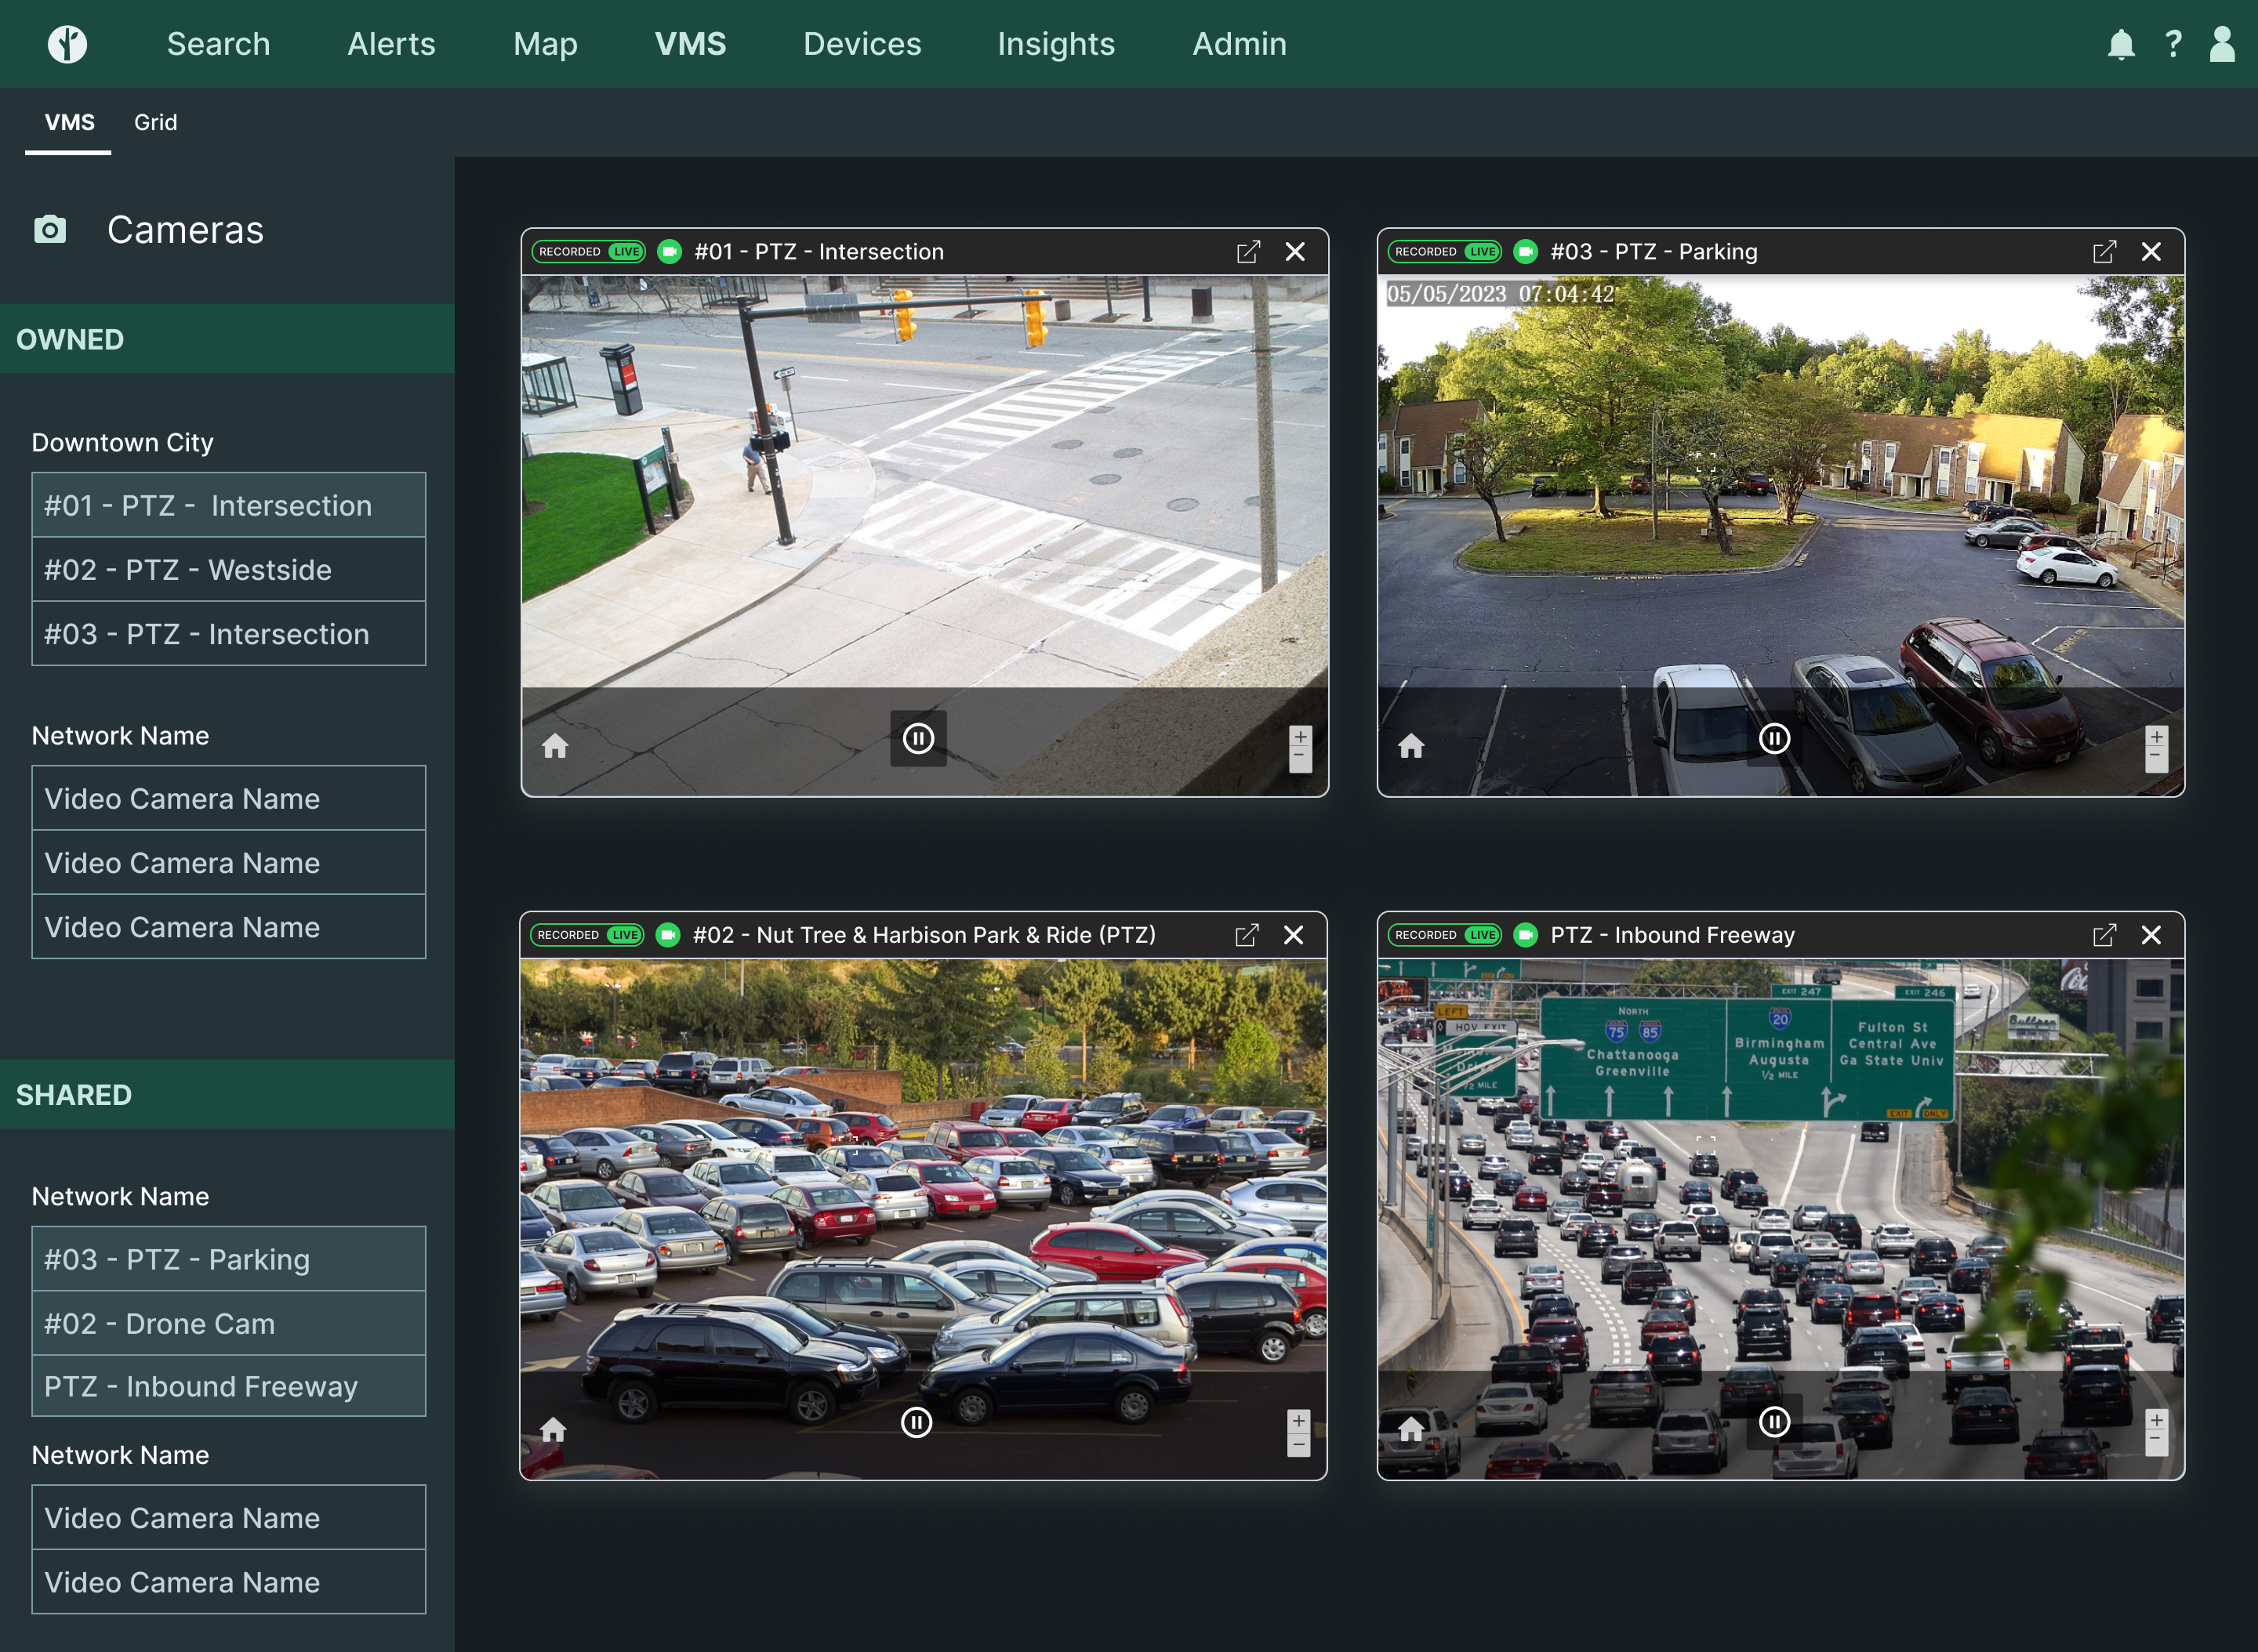Screen dimensions: 2258x1652
Task: Click the help question mark icon
Action: 2172,44
